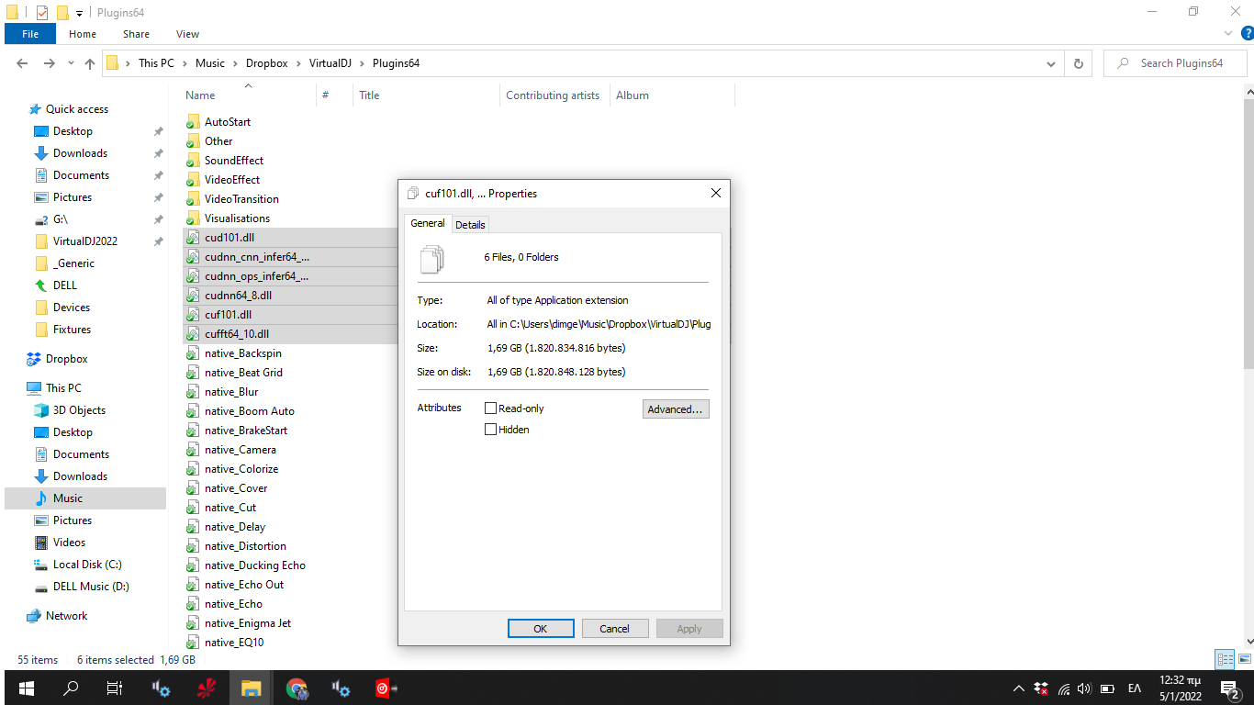The width and height of the screenshot is (1254, 705).
Task: Open Quick Access Toolbar customize dropdown
Action: point(80,13)
